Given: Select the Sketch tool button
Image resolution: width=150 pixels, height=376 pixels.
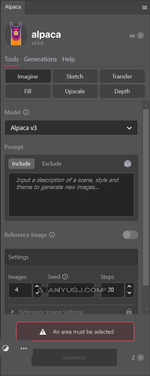Looking at the screenshot, I should 75,77.
